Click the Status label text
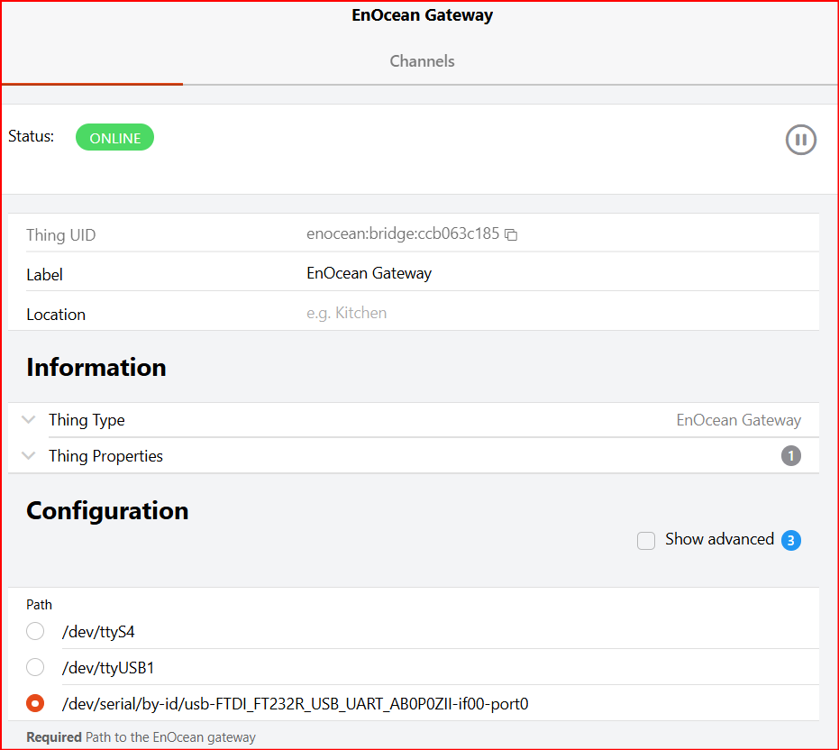This screenshot has width=839, height=750. coord(31,136)
